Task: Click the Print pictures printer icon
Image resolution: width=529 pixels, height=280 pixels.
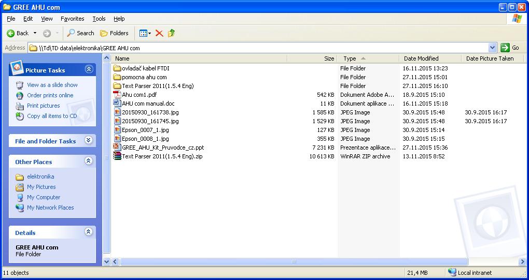Action: pyautogui.click(x=20, y=106)
